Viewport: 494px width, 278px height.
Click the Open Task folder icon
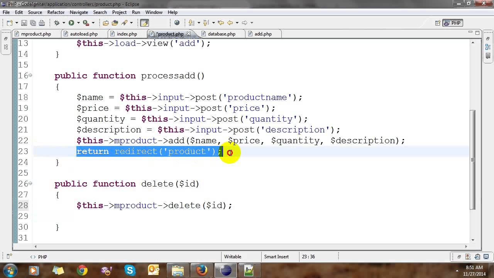click(115, 23)
